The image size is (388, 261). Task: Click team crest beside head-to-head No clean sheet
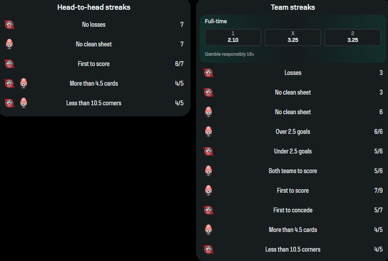point(9,44)
